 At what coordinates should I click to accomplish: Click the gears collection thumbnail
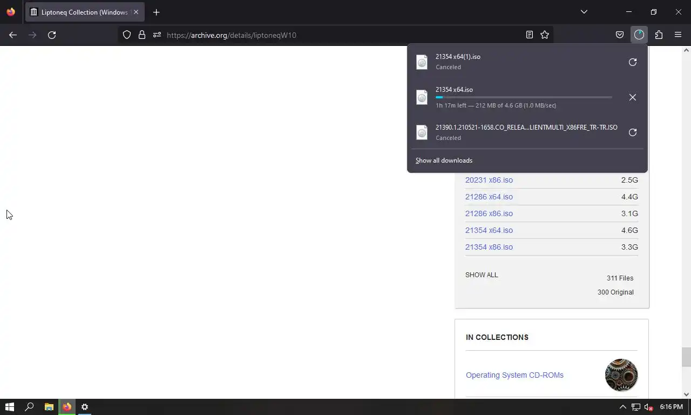tap(621, 375)
